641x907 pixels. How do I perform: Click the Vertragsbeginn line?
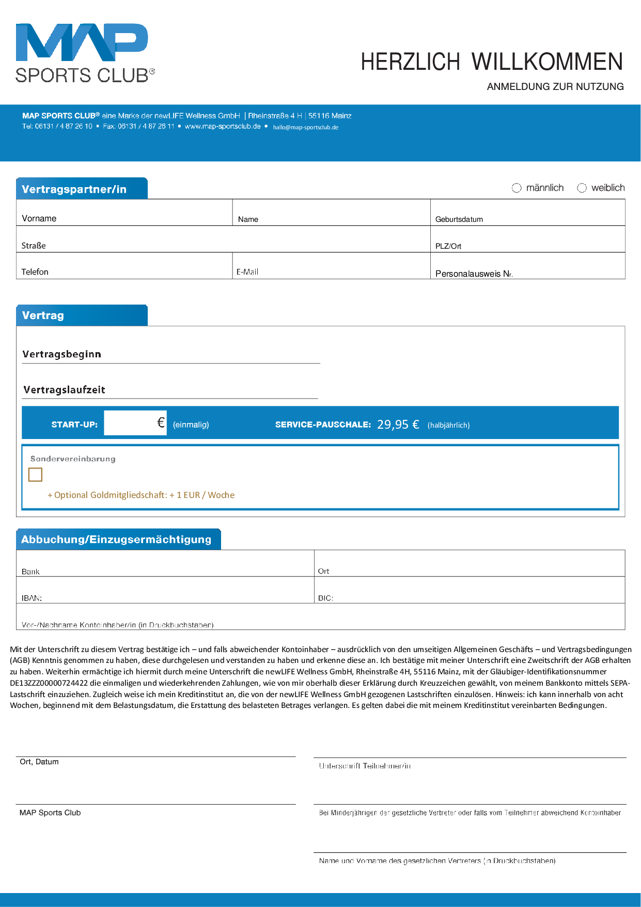171,355
